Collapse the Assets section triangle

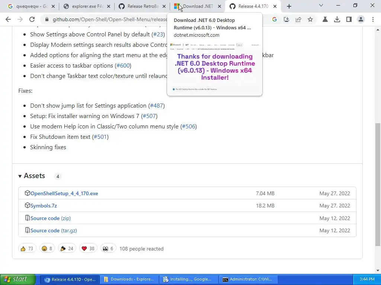(20, 176)
